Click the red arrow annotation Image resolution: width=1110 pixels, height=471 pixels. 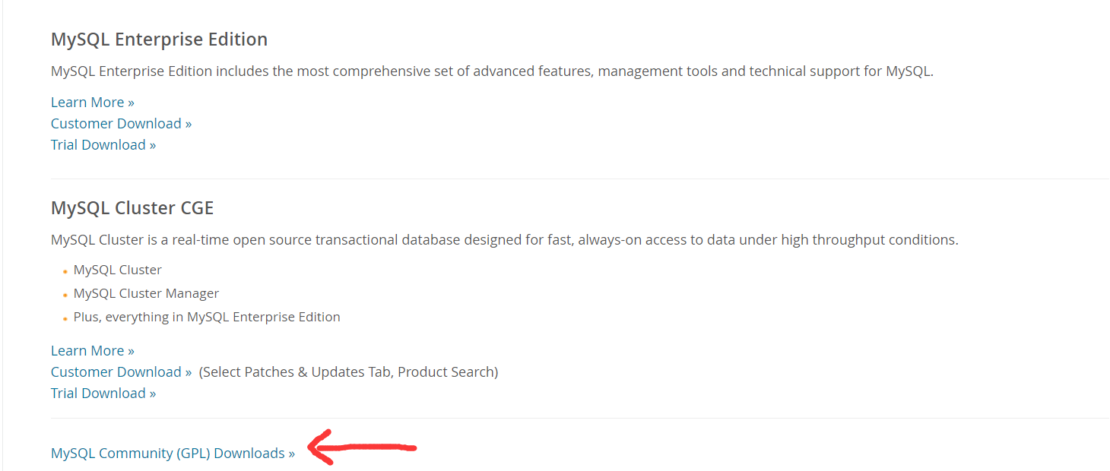point(362,447)
